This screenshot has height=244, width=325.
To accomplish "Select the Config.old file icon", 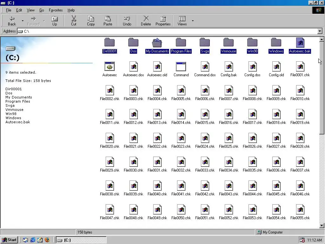I will point(276,66).
